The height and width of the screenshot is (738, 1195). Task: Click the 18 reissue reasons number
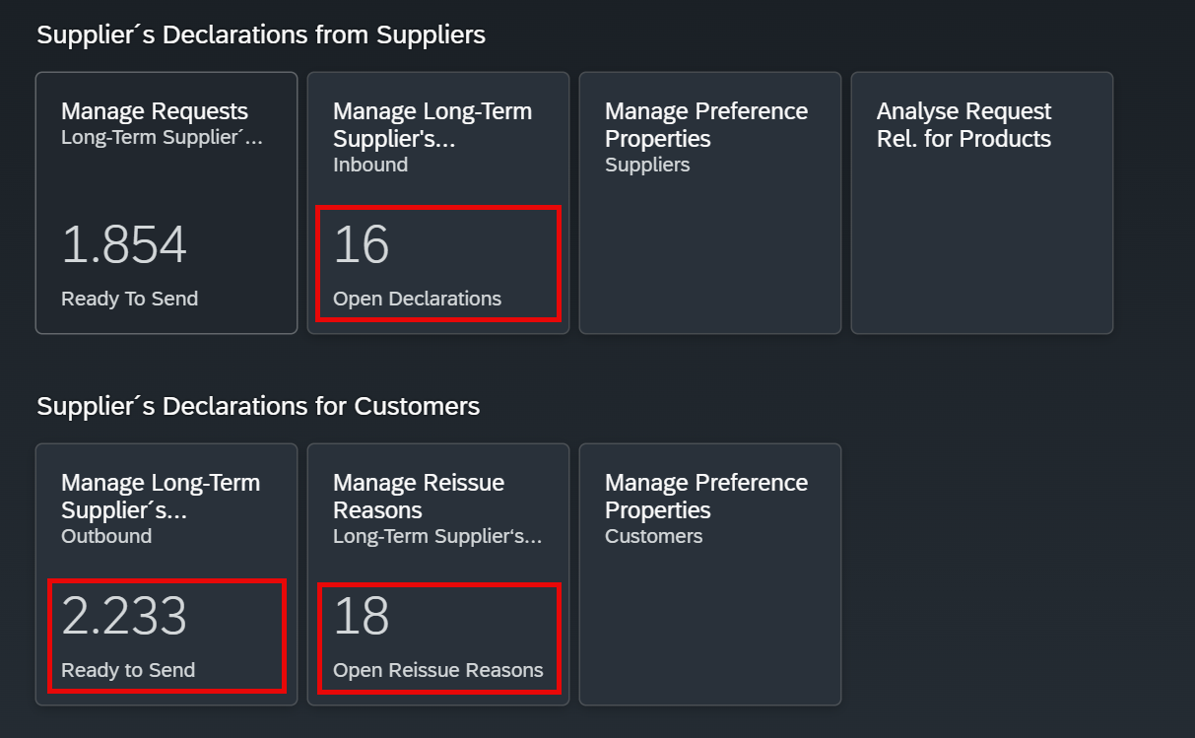tap(362, 616)
